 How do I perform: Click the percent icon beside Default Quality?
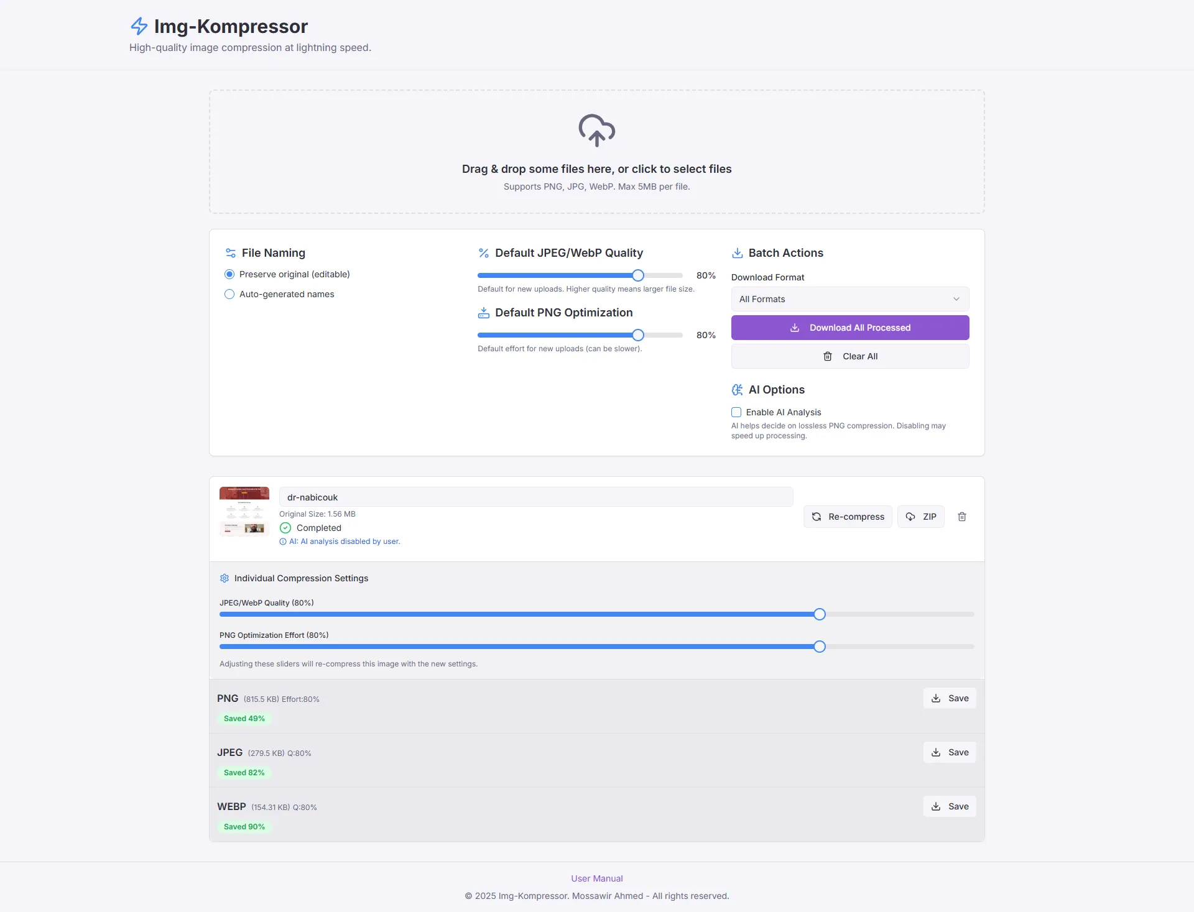(x=483, y=253)
